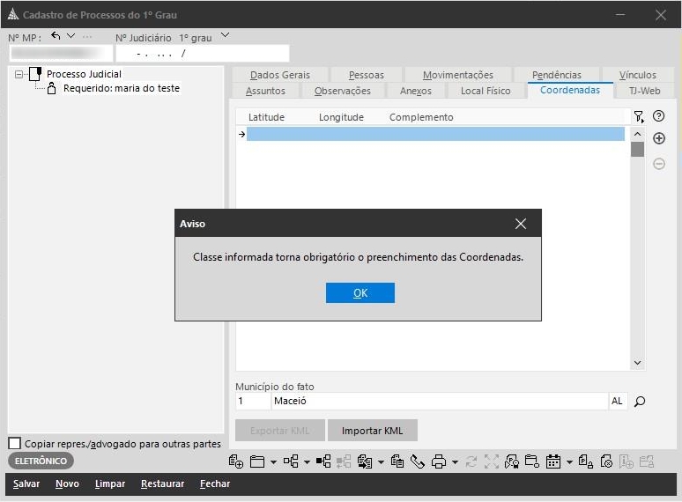Image resolution: width=682 pixels, height=502 pixels.
Task: Click the Município do fato name field
Action: tap(439, 402)
